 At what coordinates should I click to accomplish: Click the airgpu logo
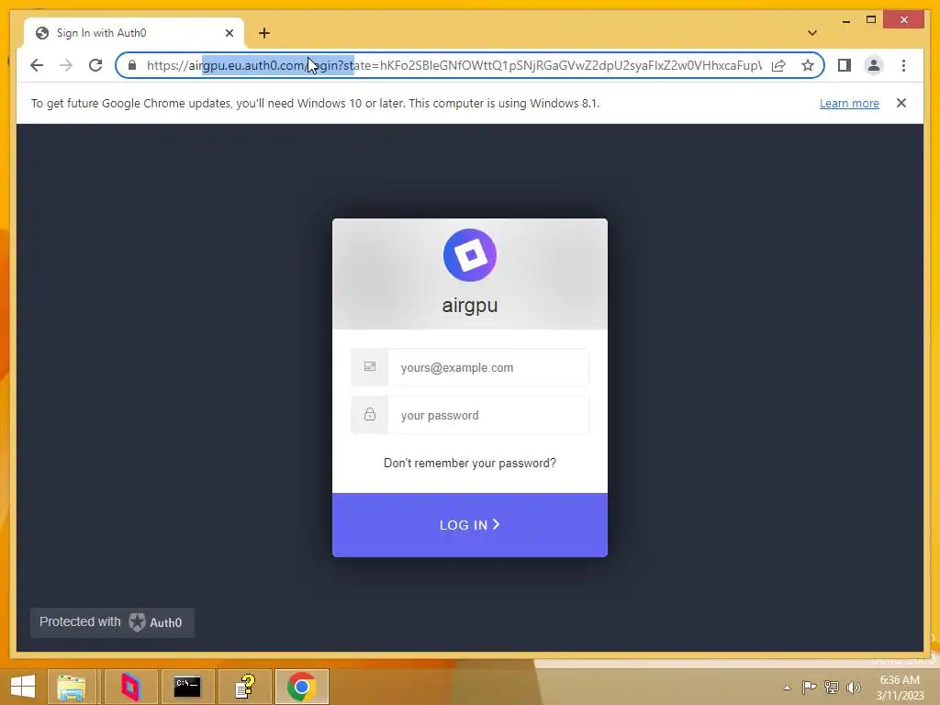(470, 255)
